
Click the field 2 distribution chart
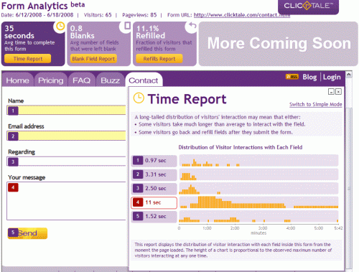258,174
